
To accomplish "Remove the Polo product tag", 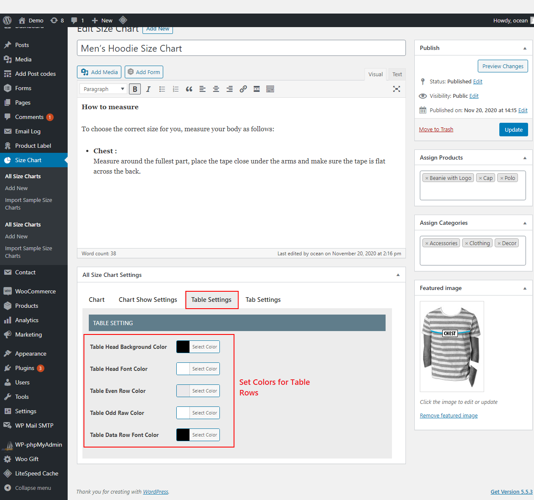I will click(x=503, y=177).
